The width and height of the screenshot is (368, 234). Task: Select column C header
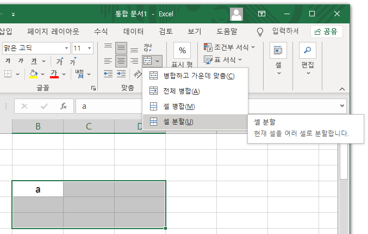tap(89, 126)
